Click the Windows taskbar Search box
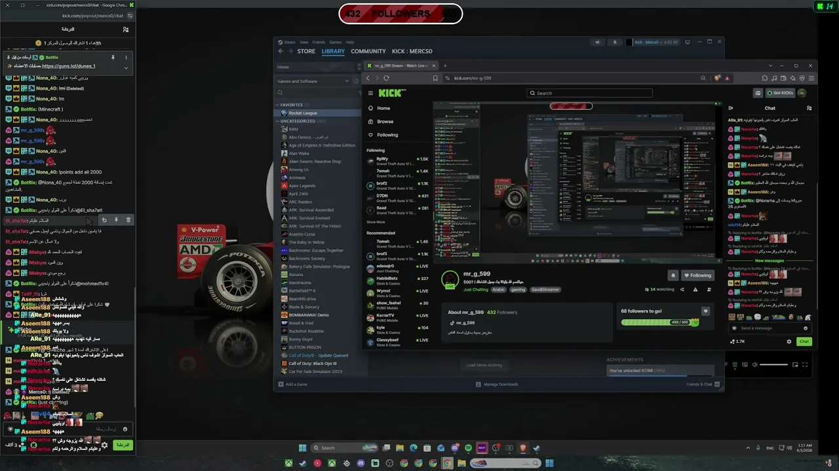 point(343,448)
